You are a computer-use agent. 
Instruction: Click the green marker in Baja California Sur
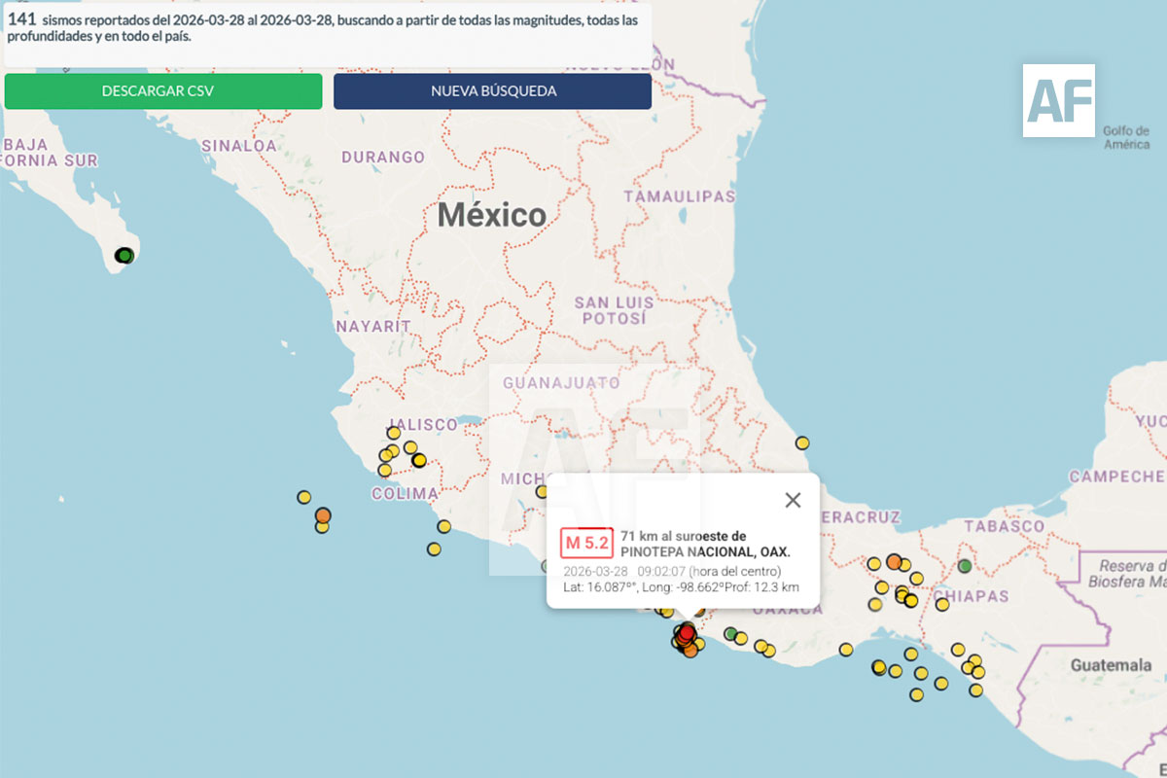point(124,256)
